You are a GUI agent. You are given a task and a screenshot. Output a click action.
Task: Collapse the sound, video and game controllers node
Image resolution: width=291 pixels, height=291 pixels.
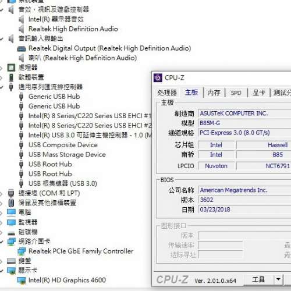click(x=2, y=10)
